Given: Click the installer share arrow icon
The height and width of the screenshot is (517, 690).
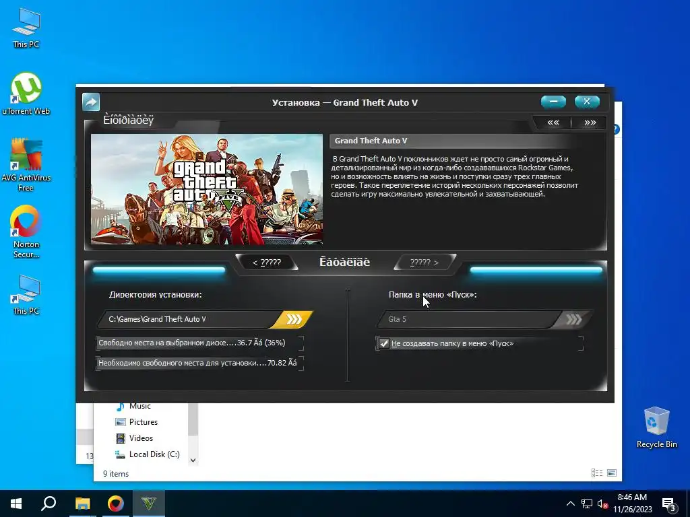Looking at the screenshot, I should (91, 102).
